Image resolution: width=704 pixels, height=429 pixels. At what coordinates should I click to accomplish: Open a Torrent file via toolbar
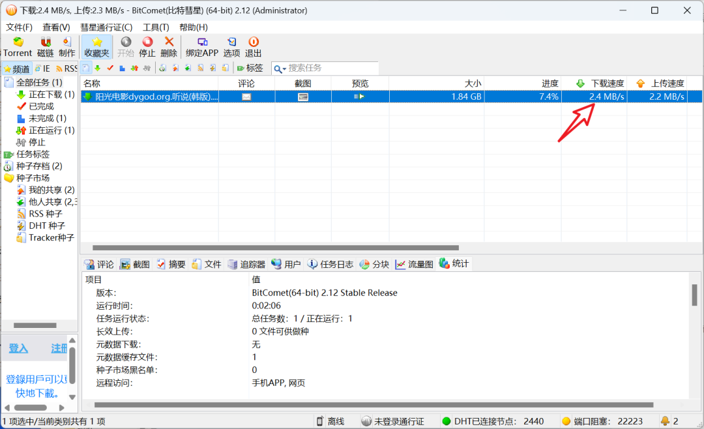tap(18, 47)
